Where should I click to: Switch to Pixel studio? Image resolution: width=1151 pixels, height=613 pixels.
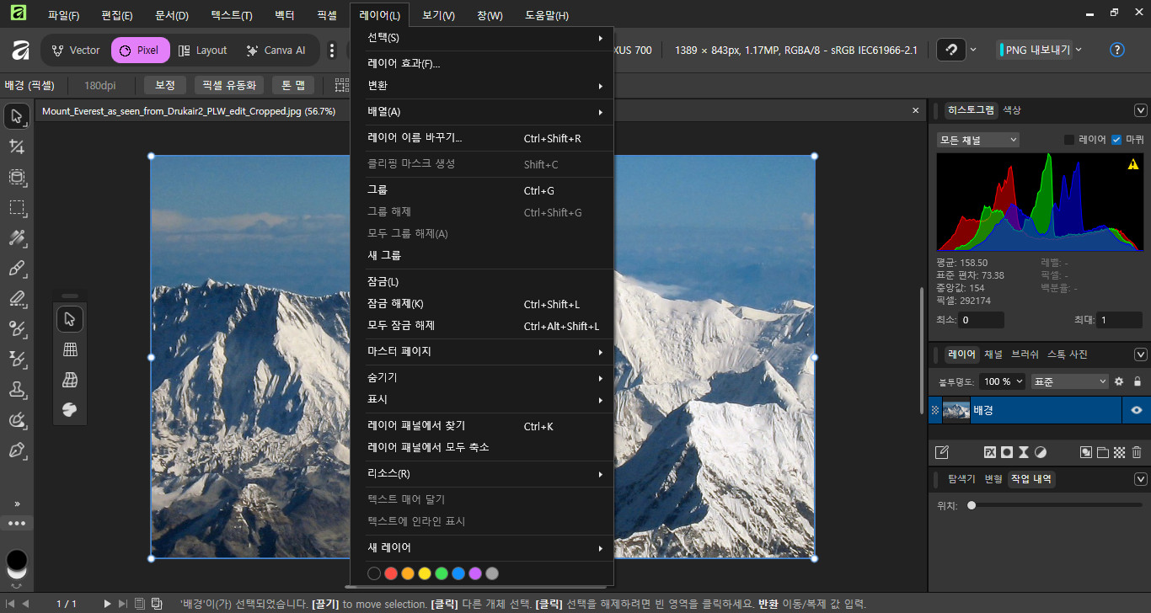tap(140, 51)
